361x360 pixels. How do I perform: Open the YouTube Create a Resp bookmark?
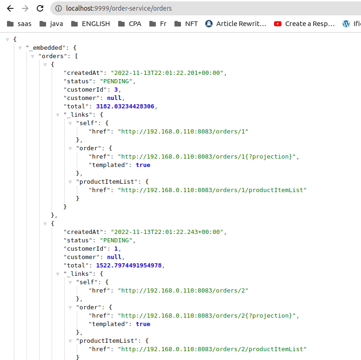[x=304, y=24]
